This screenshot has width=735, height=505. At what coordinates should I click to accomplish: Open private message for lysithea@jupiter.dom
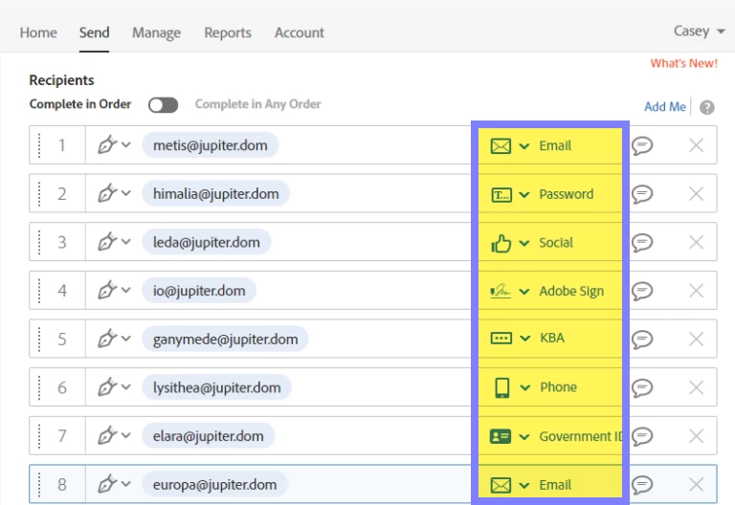642,388
